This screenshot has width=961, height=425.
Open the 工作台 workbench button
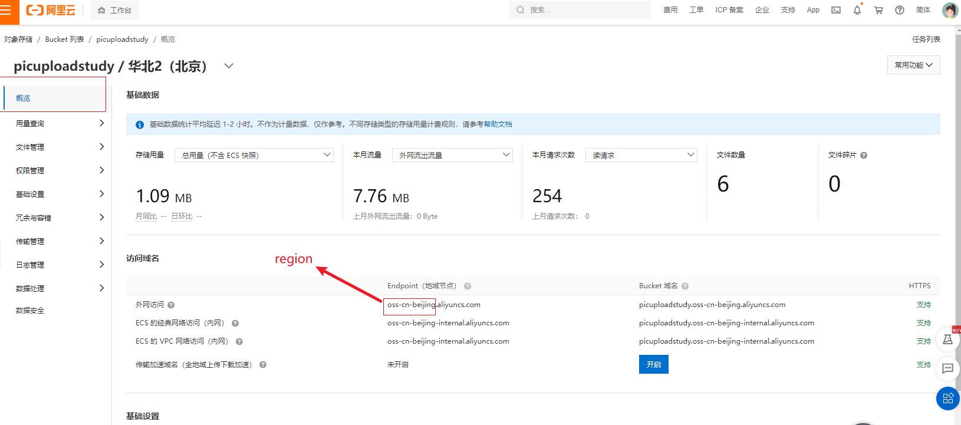pos(115,10)
